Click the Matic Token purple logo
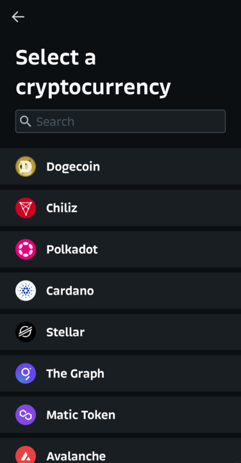241x463 pixels. [26, 415]
